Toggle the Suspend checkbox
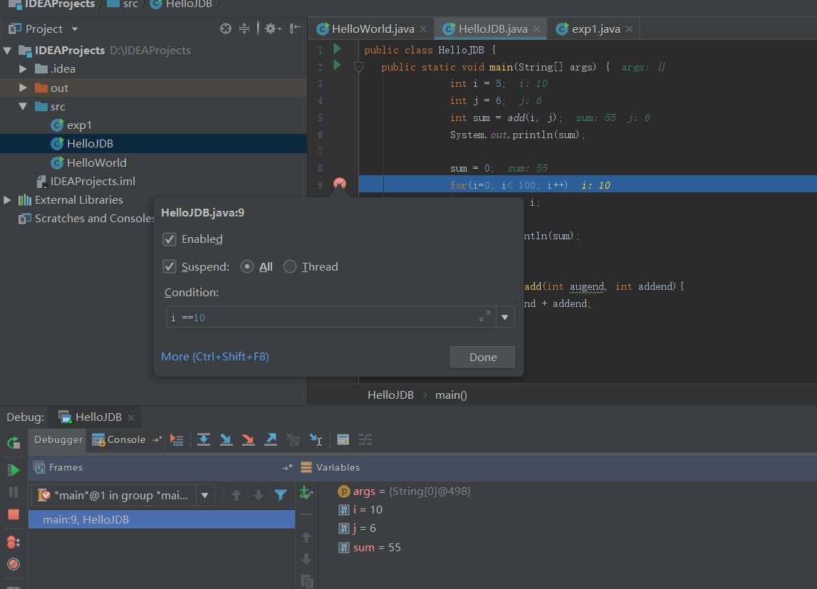Screen dimensions: 817x589 [x=170, y=267]
